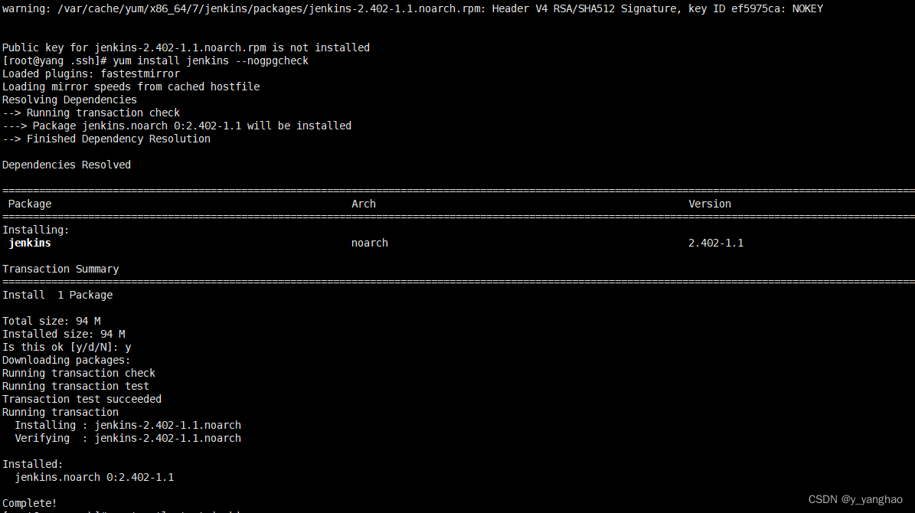Click the first '--> Running transaction check' line

[91, 113]
